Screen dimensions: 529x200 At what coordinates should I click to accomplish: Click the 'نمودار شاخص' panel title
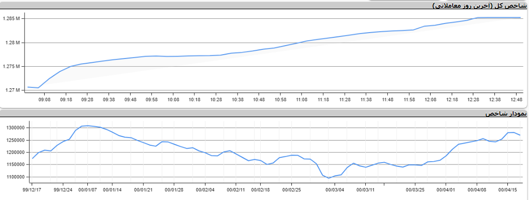pos(506,114)
